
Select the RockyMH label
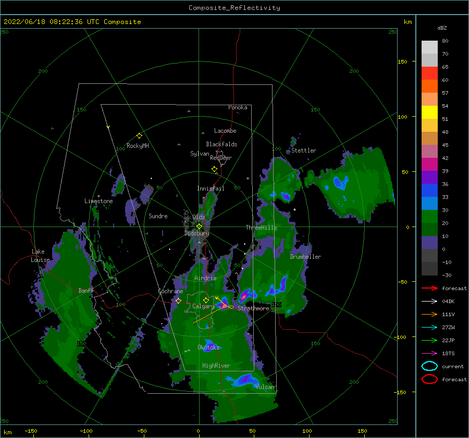[x=138, y=146]
